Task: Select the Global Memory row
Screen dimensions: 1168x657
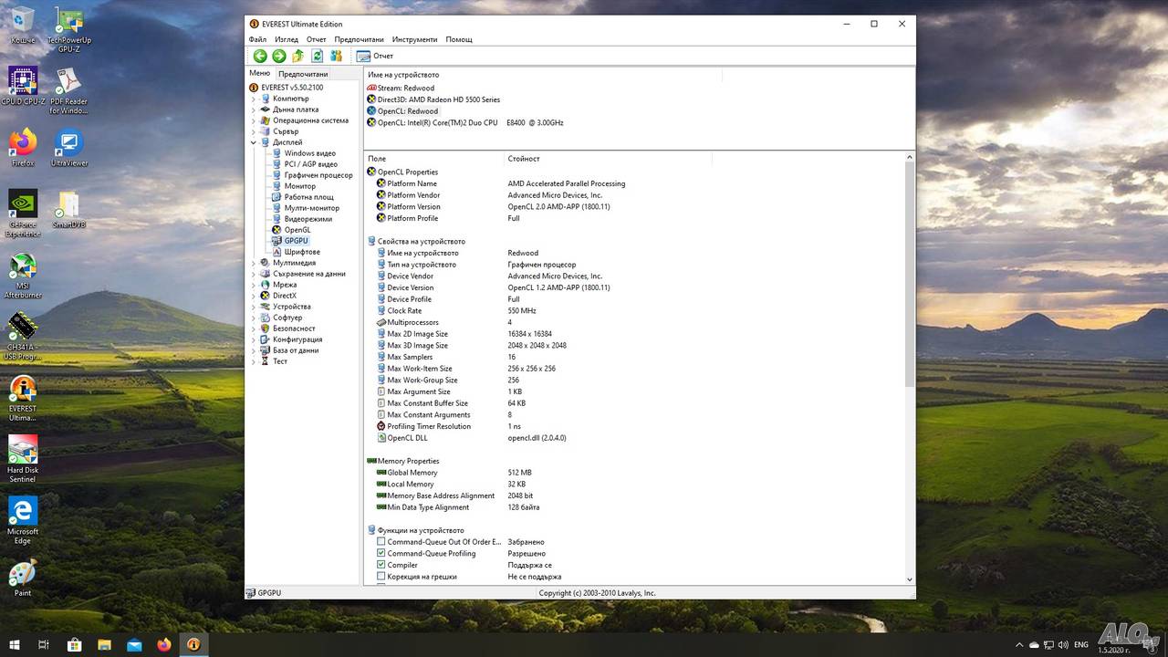Action: [x=634, y=473]
